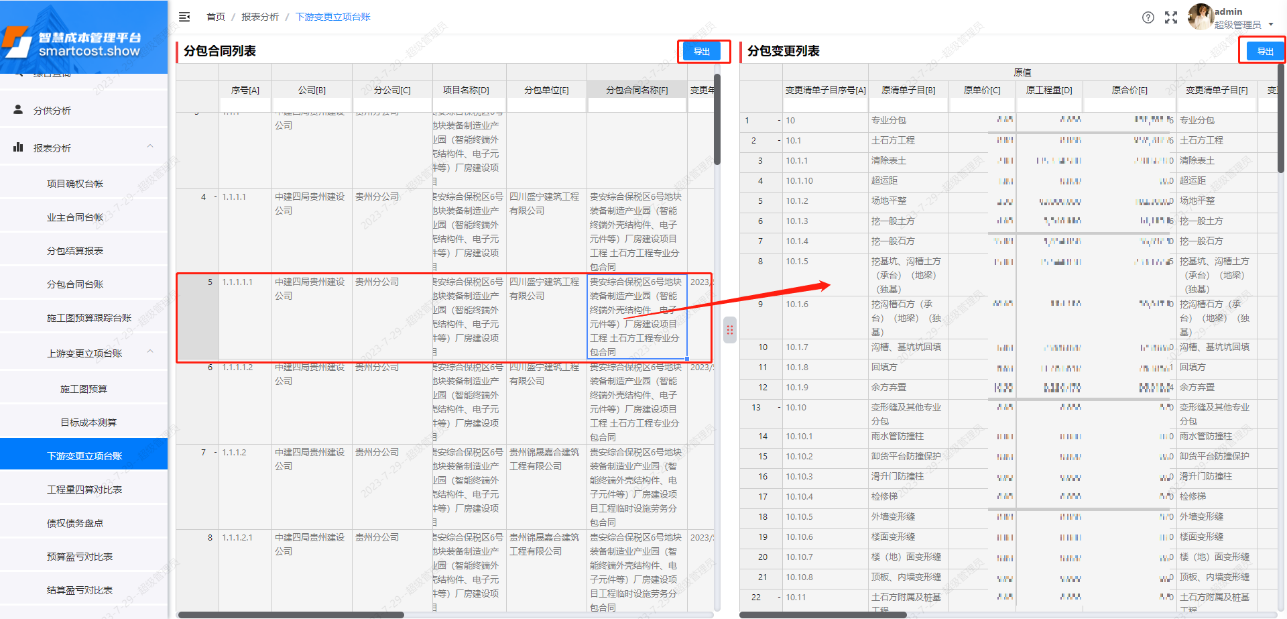Select 施工图预算 under 上游变更立项台账
The height and width of the screenshot is (619, 1287).
(84, 388)
